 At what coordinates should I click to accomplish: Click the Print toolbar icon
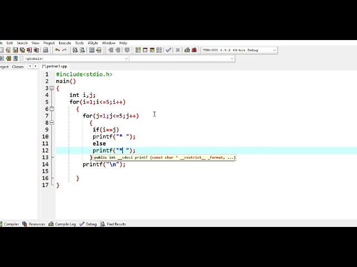pos(46,50)
